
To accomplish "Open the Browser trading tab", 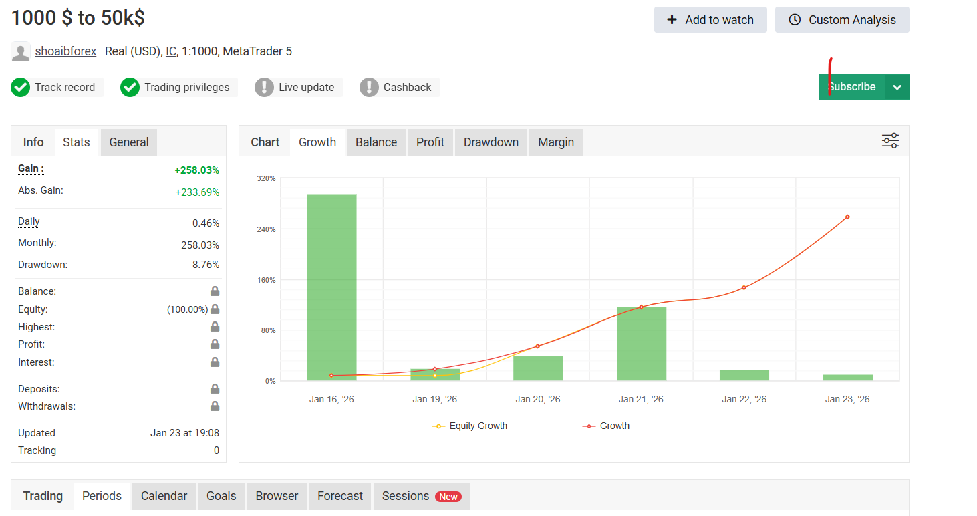I will click(x=277, y=496).
